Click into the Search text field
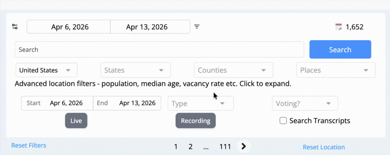390x155 pixels. (159, 50)
